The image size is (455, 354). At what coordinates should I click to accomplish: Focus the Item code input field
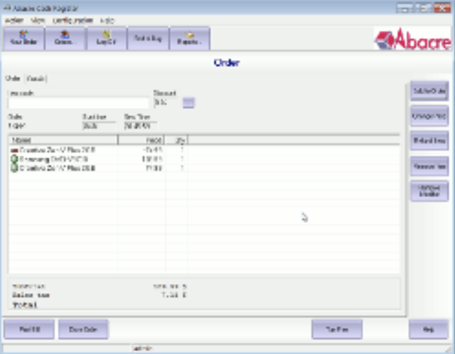[x=78, y=103]
